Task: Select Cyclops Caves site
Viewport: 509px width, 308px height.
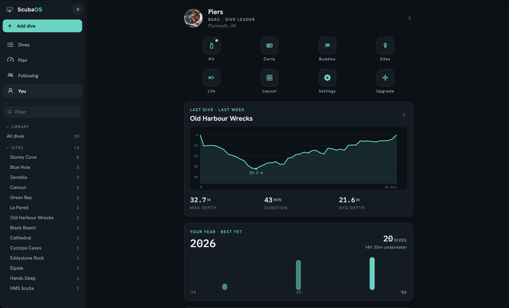Action: click(42, 248)
